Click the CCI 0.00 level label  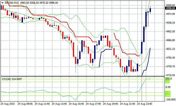[168, 87]
